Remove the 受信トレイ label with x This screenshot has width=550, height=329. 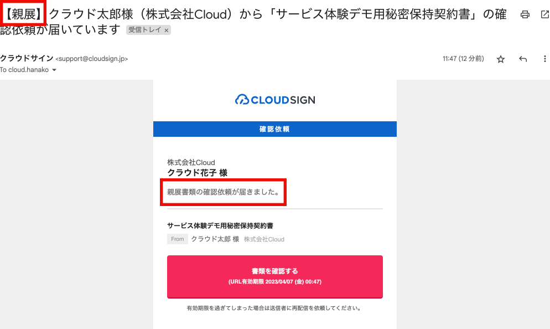167,30
